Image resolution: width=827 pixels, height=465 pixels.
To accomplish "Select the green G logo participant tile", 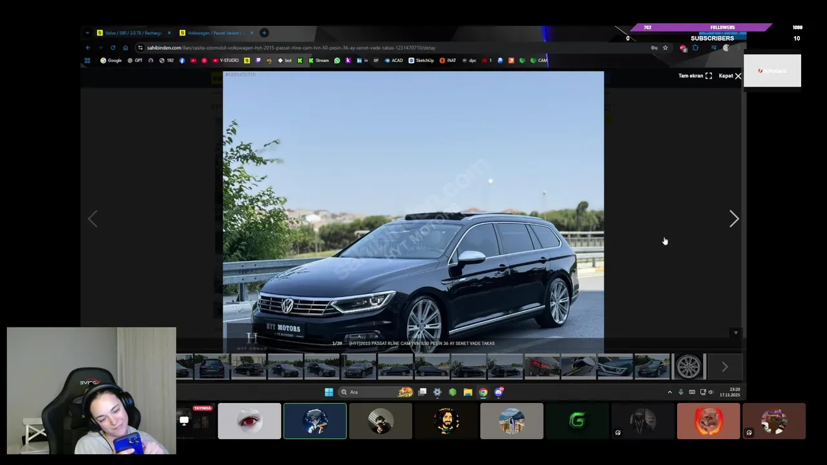I will click(x=578, y=421).
